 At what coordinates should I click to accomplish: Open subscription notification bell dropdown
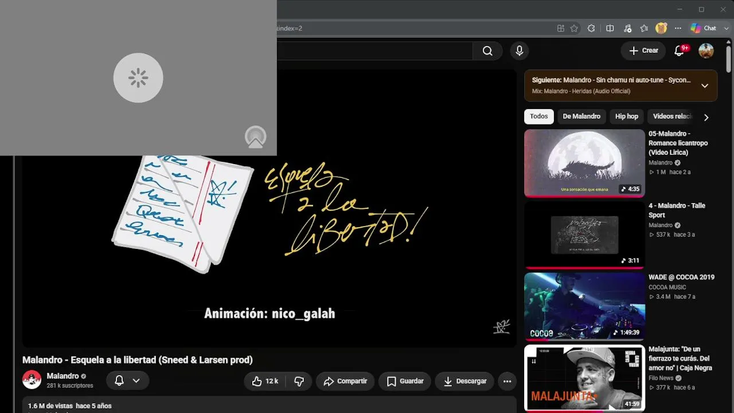click(127, 380)
